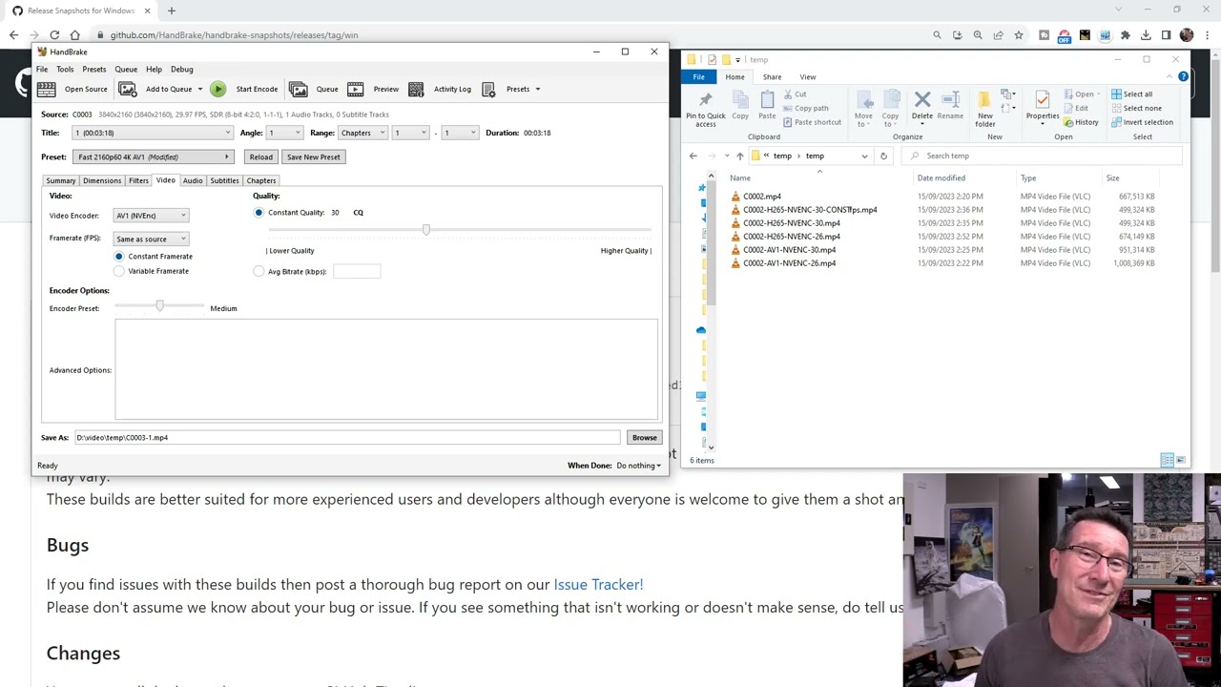Switch to the Subtitles tab
Image resolution: width=1221 pixels, height=687 pixels.
point(225,180)
